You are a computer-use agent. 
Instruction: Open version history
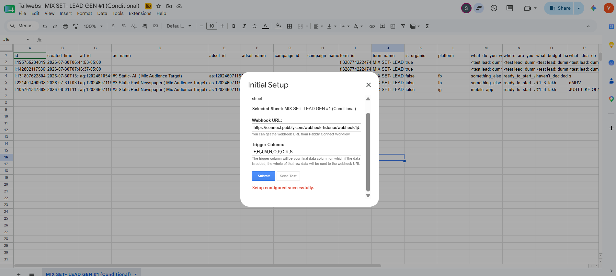pyautogui.click(x=494, y=8)
